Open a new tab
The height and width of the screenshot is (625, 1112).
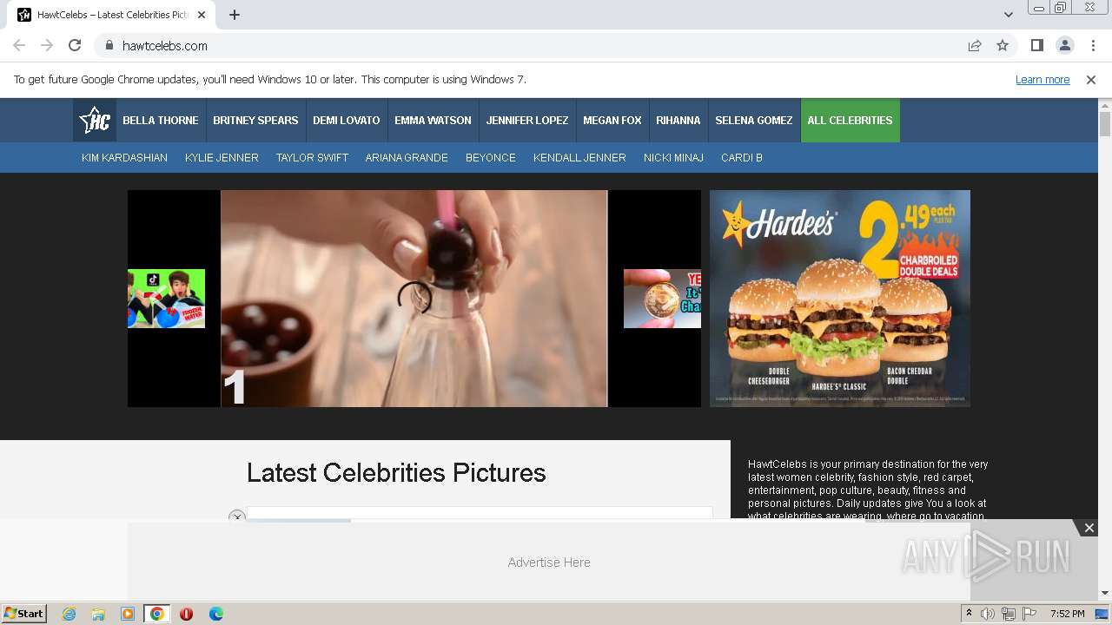pos(235,15)
